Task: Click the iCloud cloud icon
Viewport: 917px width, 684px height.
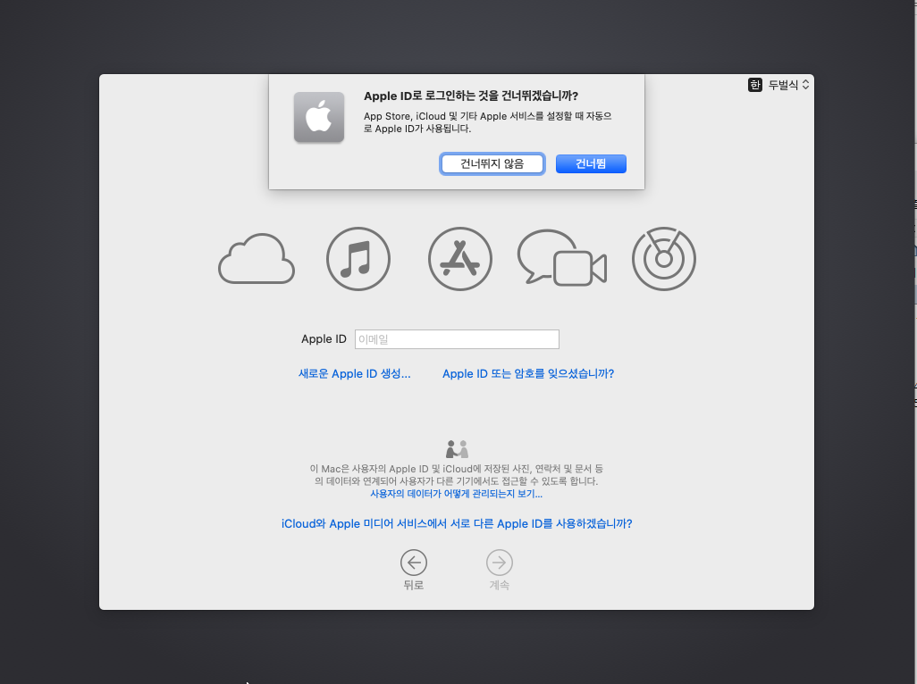Action: (x=257, y=259)
